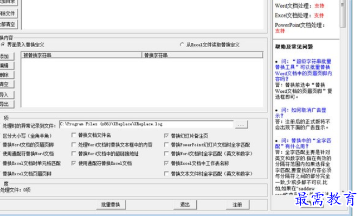The height and width of the screenshot is (216, 361).
Task: Click the Word文档处理 support status line
Action: tap(300, 6)
